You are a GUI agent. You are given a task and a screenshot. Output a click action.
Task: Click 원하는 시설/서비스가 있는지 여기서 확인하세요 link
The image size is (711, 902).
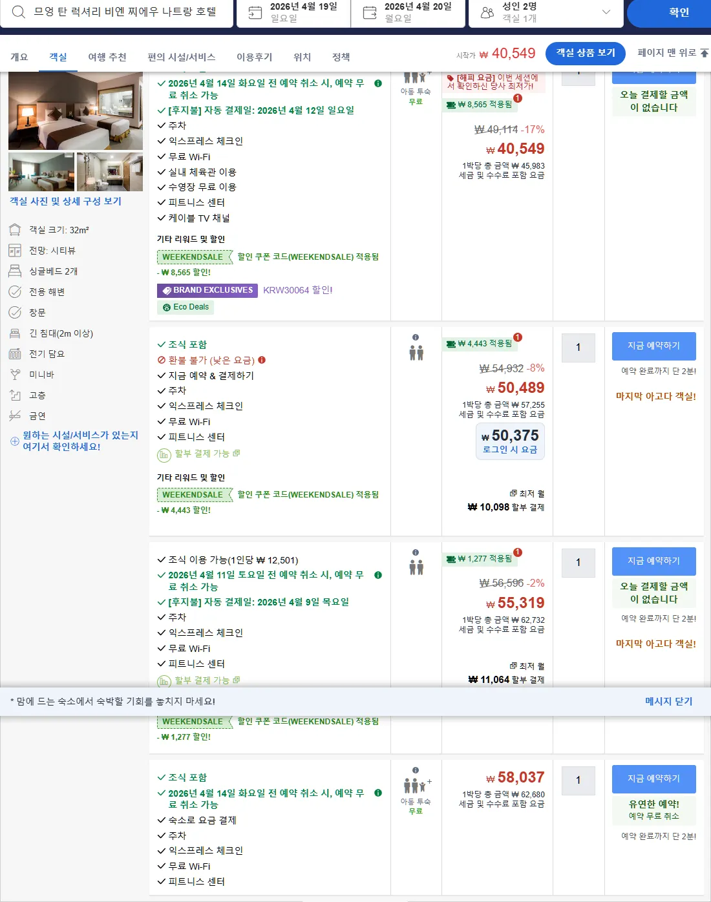click(80, 441)
